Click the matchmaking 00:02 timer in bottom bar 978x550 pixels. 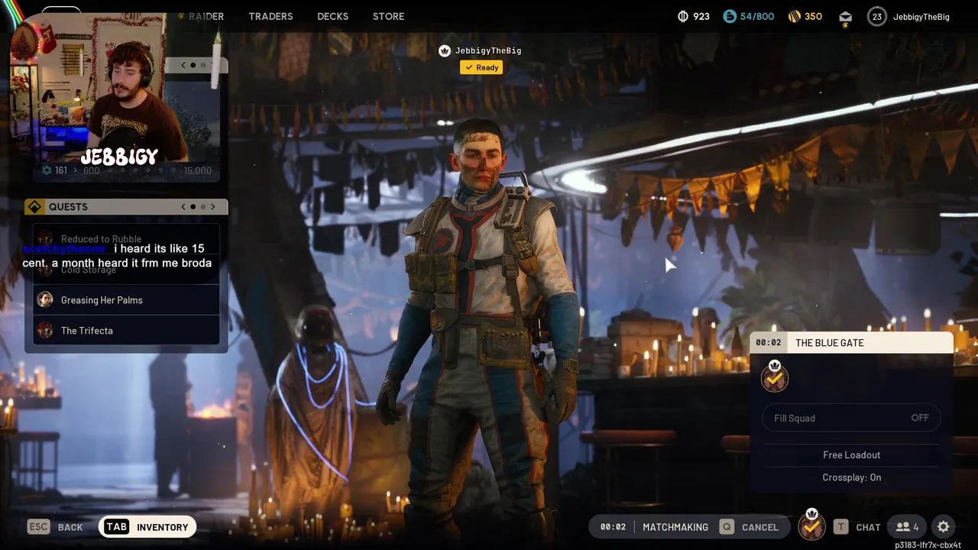tap(613, 527)
